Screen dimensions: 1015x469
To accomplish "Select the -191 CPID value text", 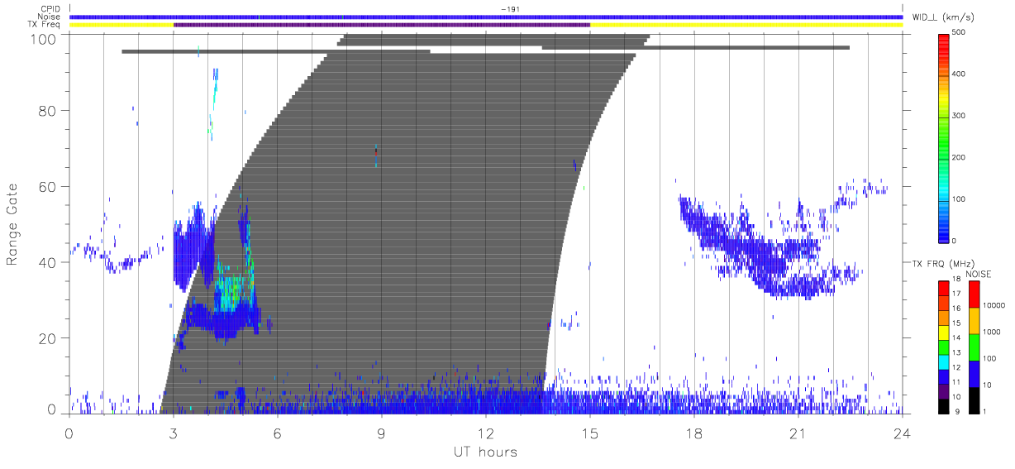I will coord(509,9).
